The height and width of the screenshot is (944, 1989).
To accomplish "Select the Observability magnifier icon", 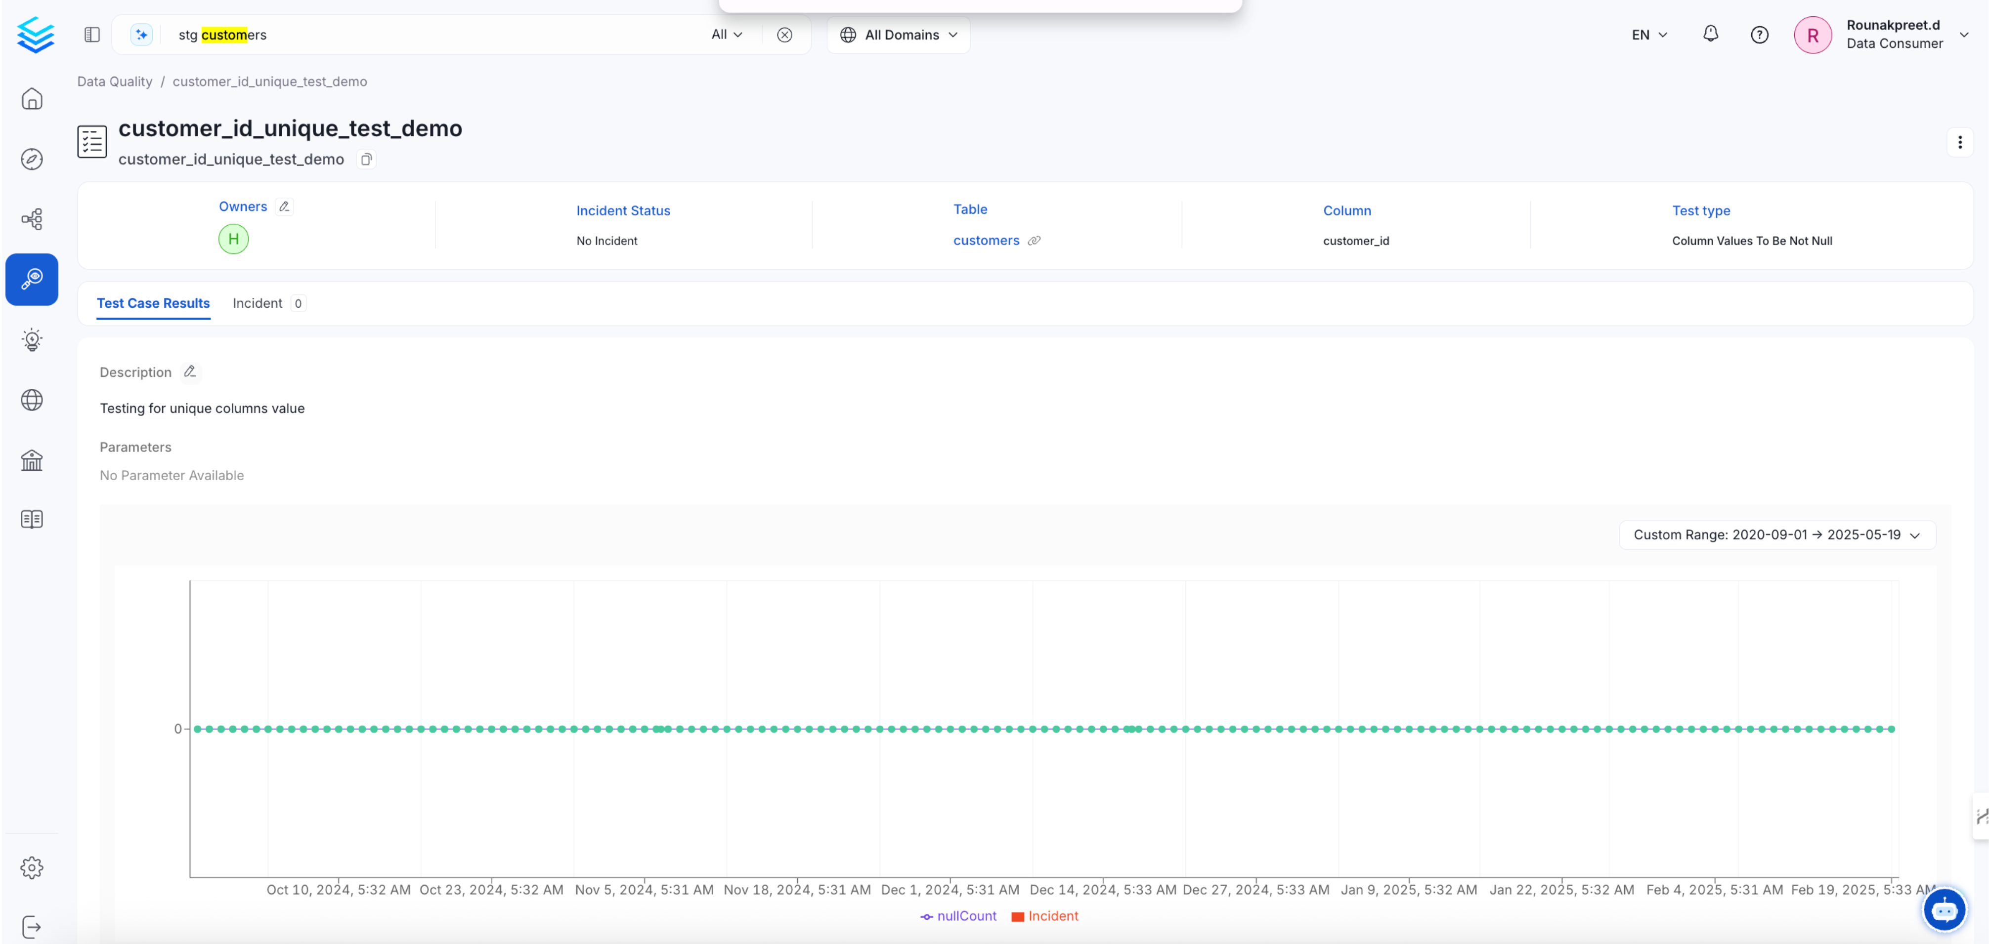I will 32,280.
